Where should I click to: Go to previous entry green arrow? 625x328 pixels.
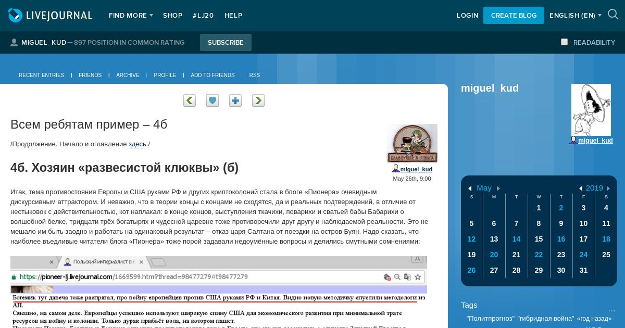(190, 100)
